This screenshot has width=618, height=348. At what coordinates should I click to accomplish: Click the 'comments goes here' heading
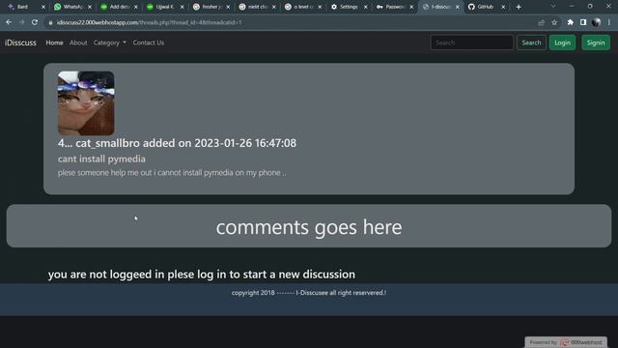(x=309, y=227)
